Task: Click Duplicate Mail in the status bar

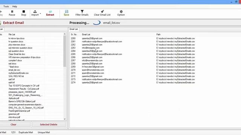Action: [x=26, y=132]
